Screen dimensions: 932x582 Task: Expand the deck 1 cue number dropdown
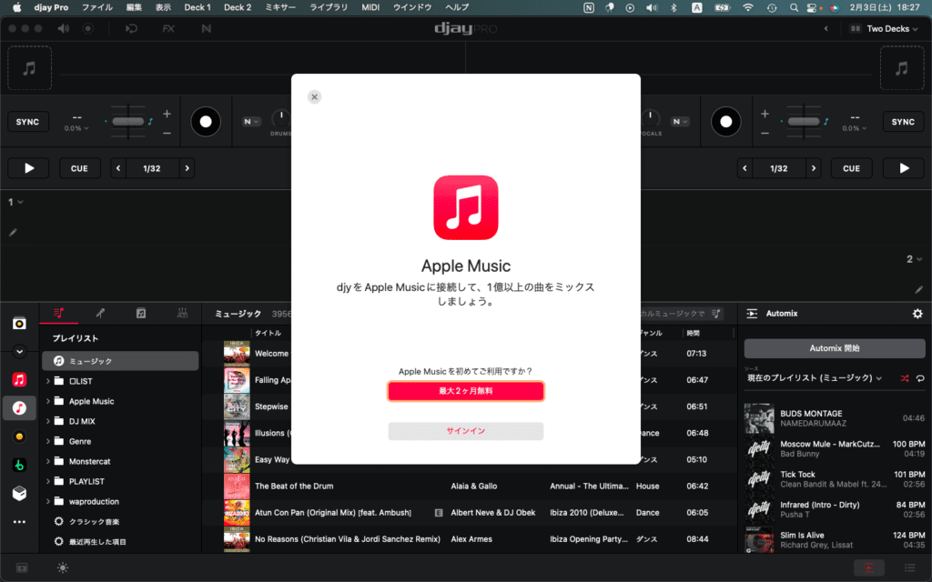pos(15,202)
